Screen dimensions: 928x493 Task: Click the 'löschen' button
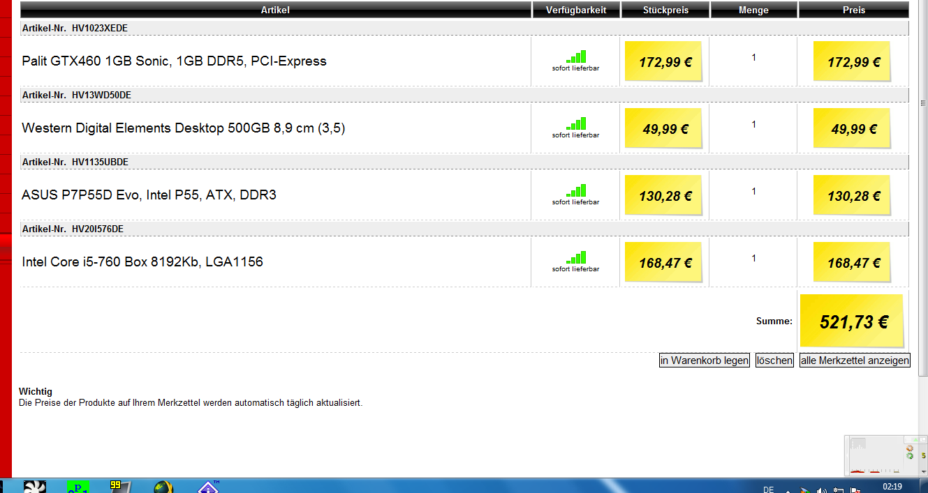click(x=774, y=361)
